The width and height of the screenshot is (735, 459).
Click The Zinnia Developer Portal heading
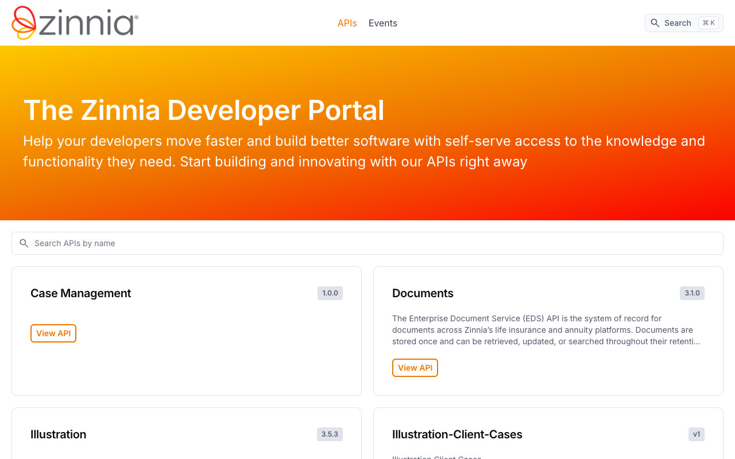pos(204,110)
